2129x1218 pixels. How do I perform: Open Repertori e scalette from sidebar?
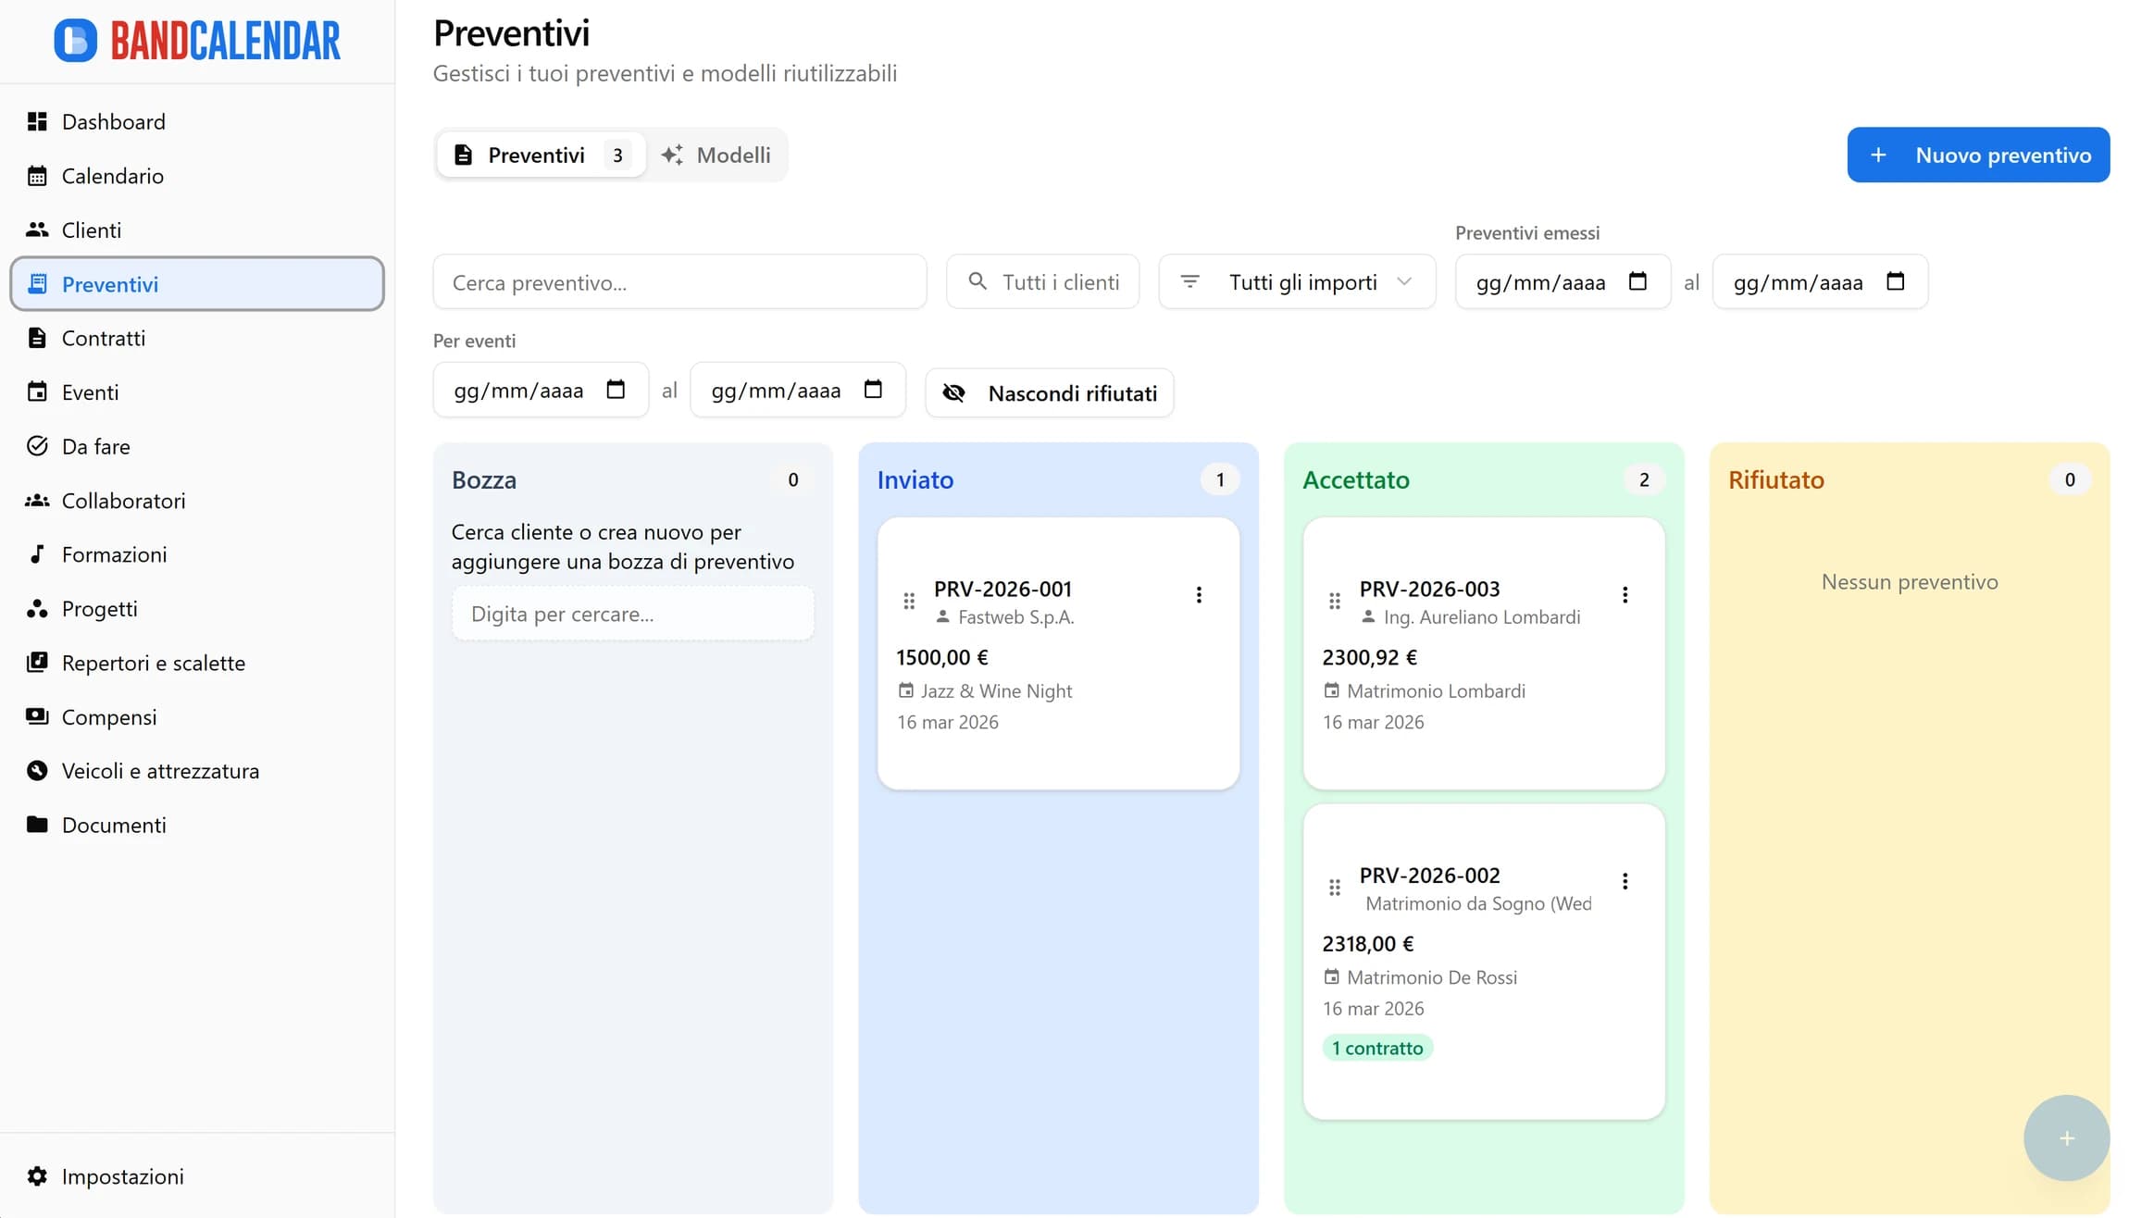(x=153, y=663)
